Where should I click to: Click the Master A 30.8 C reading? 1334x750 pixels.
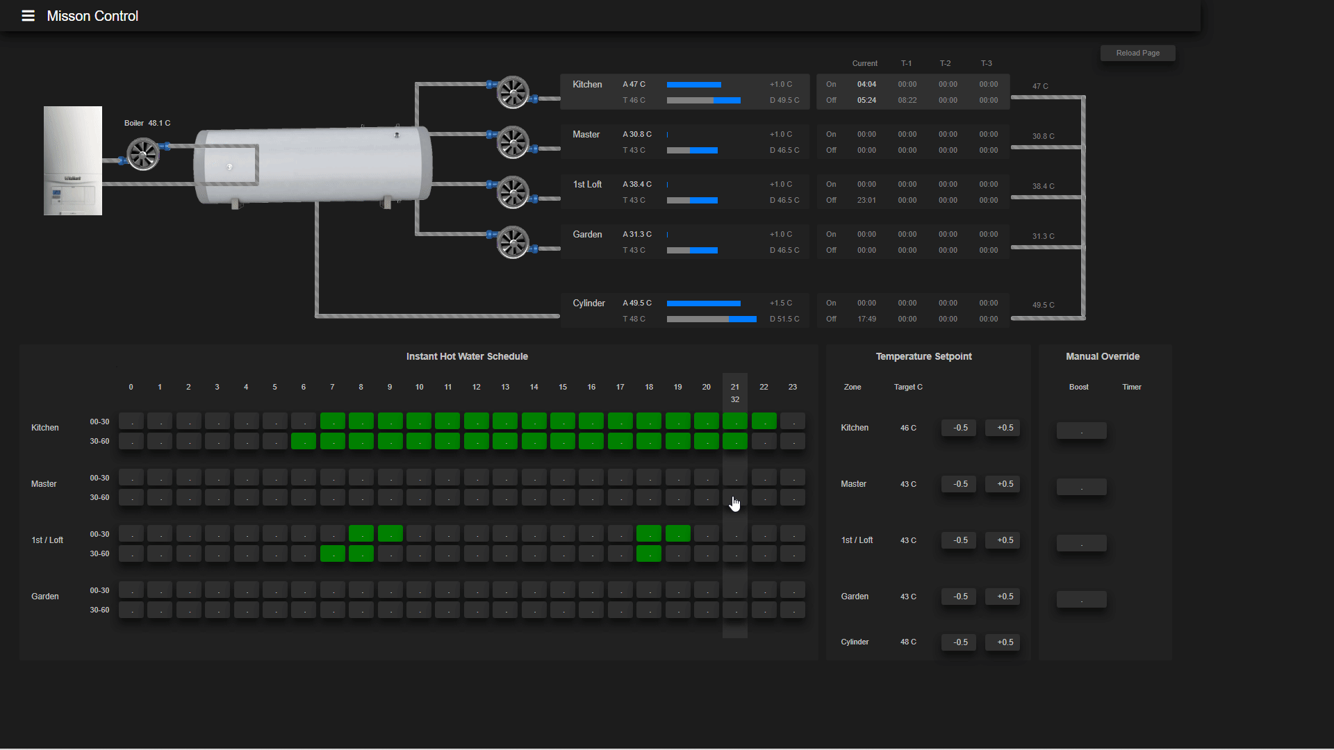click(x=637, y=134)
